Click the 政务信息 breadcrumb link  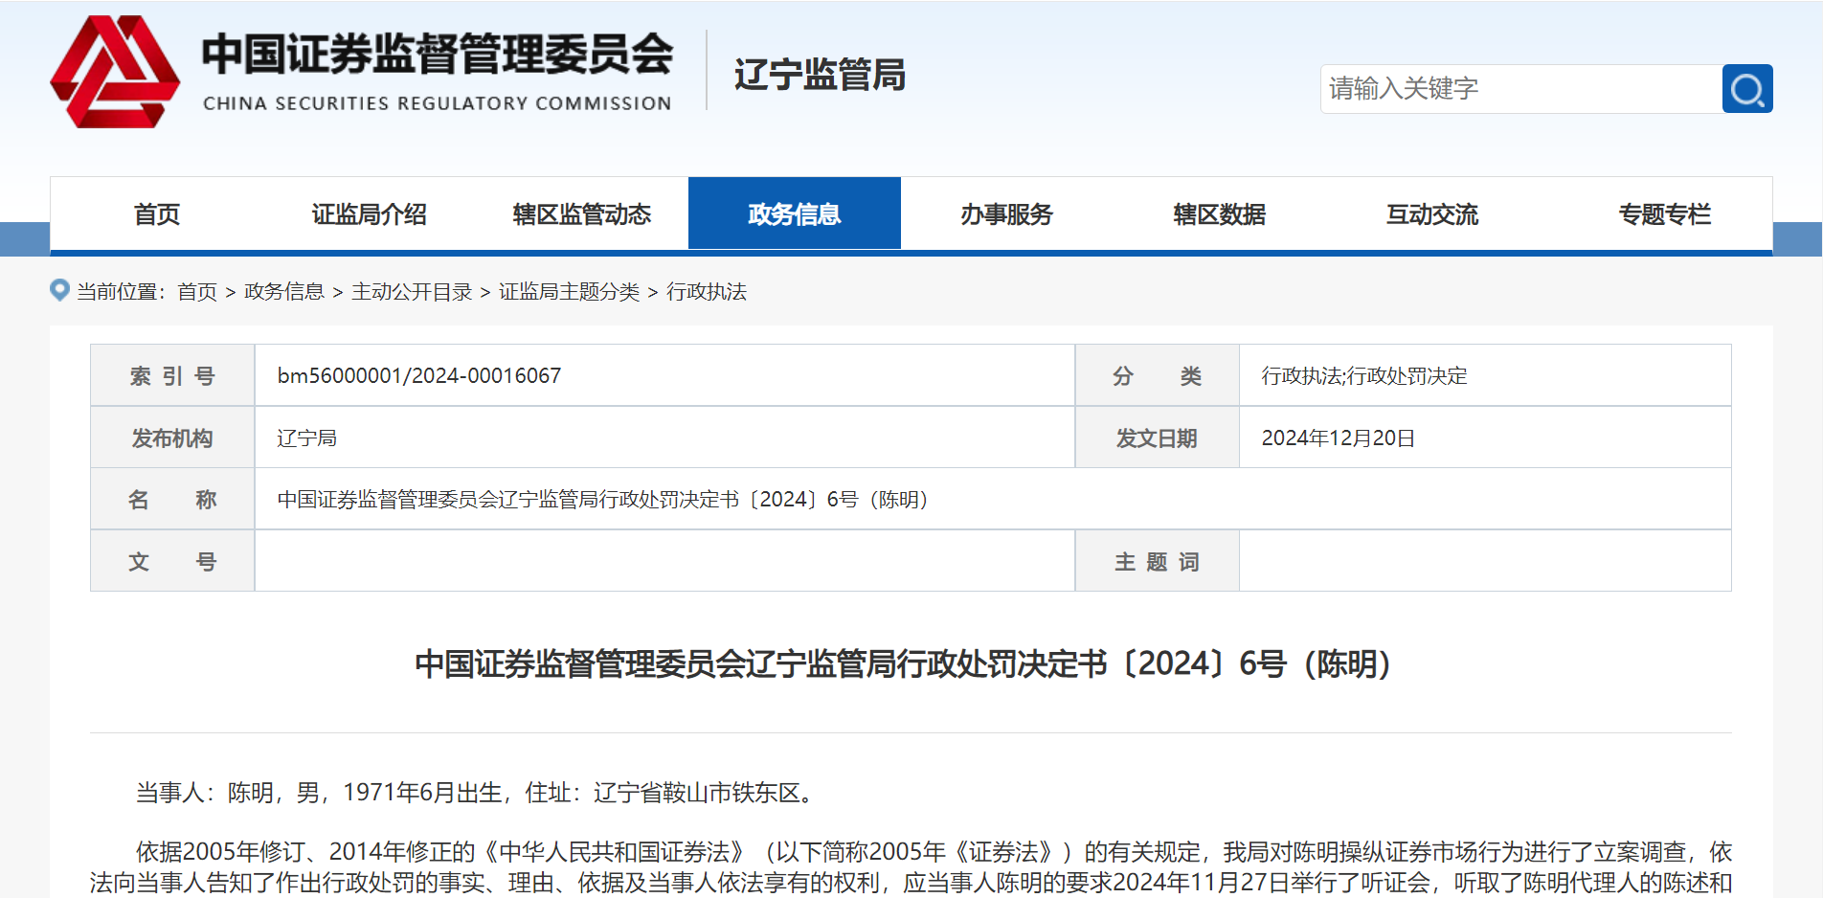[x=283, y=292]
